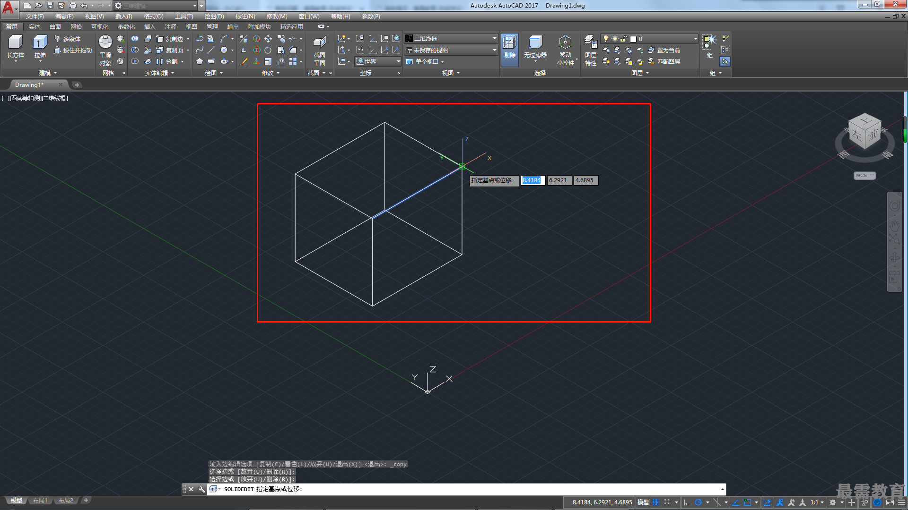
Task: Open the layer 0 dropdown list
Action: click(x=649, y=39)
